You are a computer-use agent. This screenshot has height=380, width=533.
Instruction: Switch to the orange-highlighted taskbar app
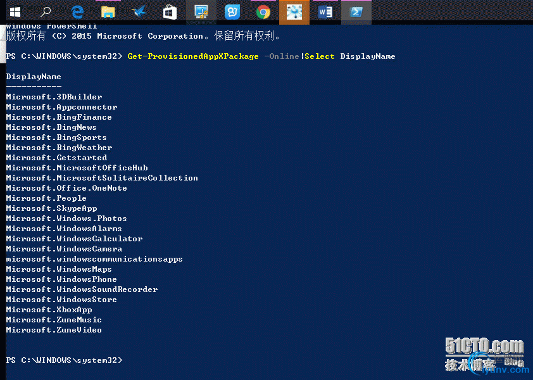(x=294, y=12)
